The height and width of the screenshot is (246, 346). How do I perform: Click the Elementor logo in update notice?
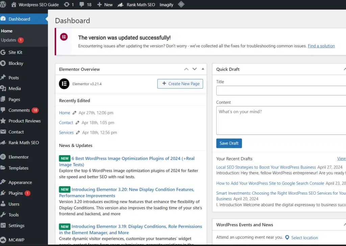[x=64, y=37]
